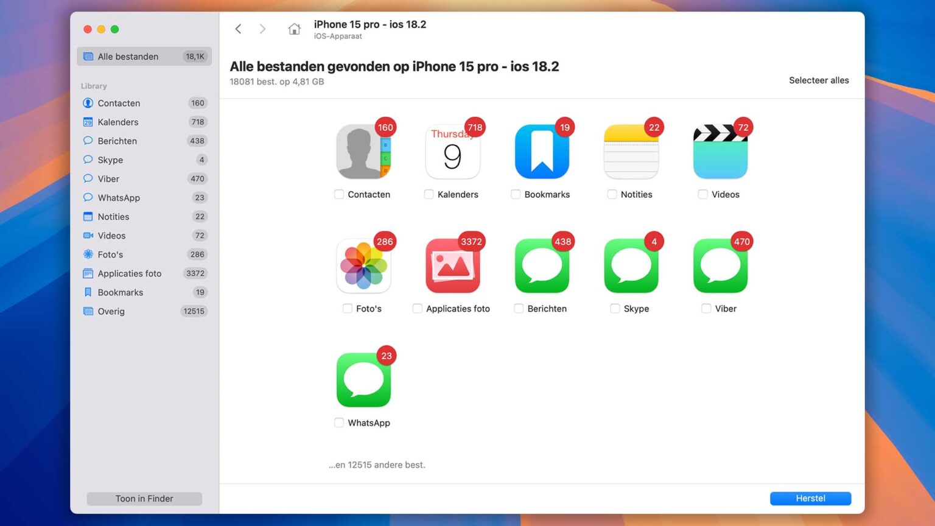
Task: Open the yellow Notities icon
Action: pos(631,152)
